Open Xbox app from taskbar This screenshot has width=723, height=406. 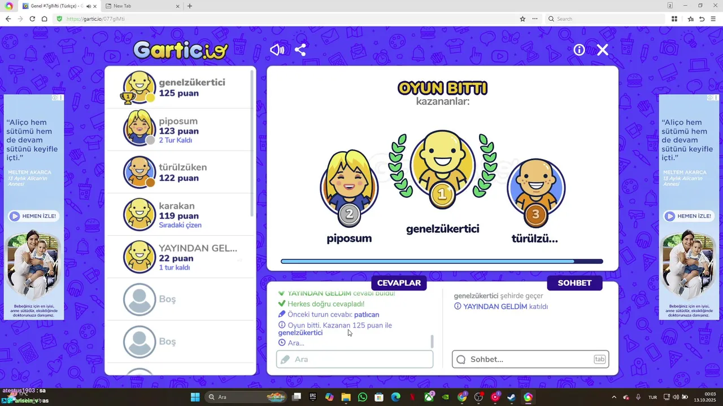point(429,397)
